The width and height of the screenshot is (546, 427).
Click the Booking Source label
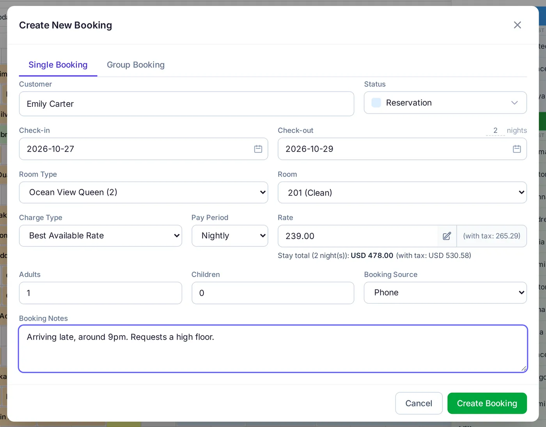pos(391,275)
